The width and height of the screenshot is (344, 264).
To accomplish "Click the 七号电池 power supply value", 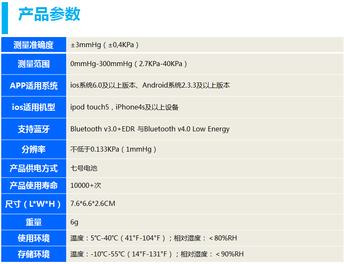I will point(84,168).
